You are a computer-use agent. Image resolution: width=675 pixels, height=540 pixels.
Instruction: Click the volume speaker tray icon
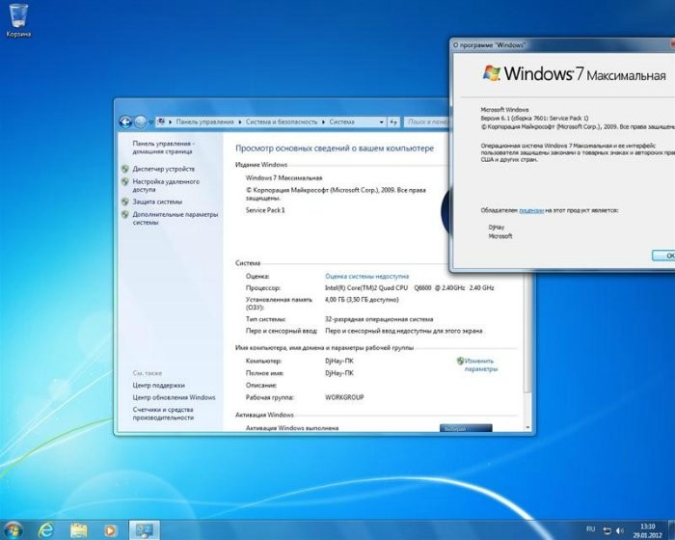pyautogui.click(x=619, y=530)
